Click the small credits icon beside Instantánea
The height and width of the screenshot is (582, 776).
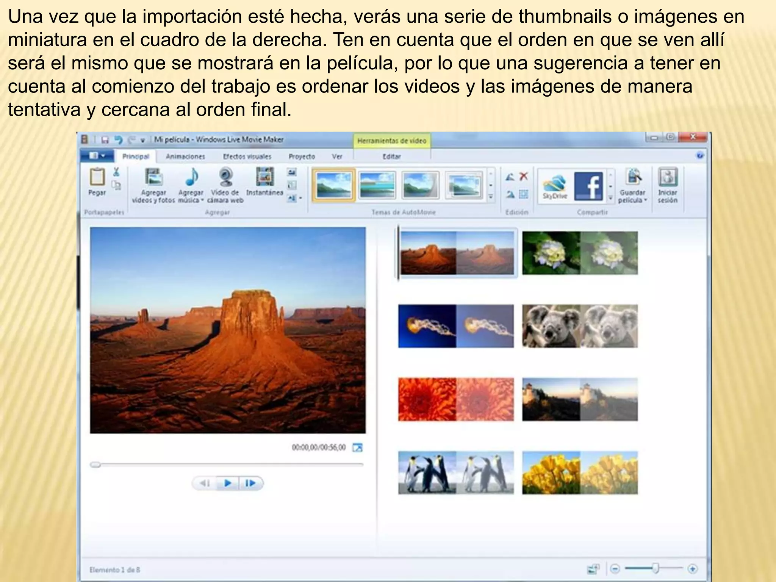click(x=291, y=198)
